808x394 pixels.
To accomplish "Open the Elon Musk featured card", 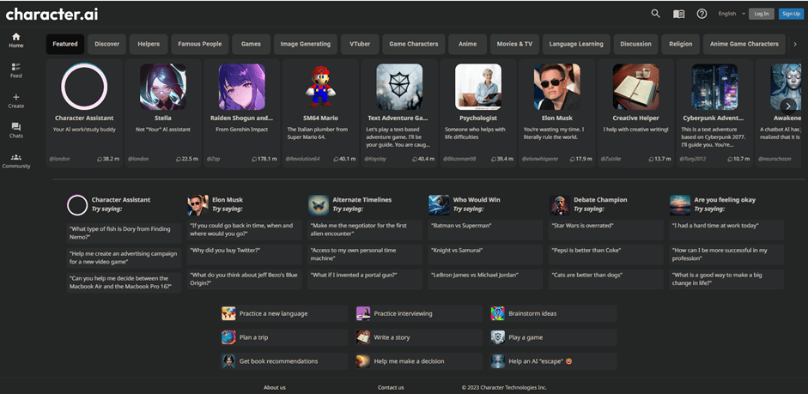I will (557, 112).
